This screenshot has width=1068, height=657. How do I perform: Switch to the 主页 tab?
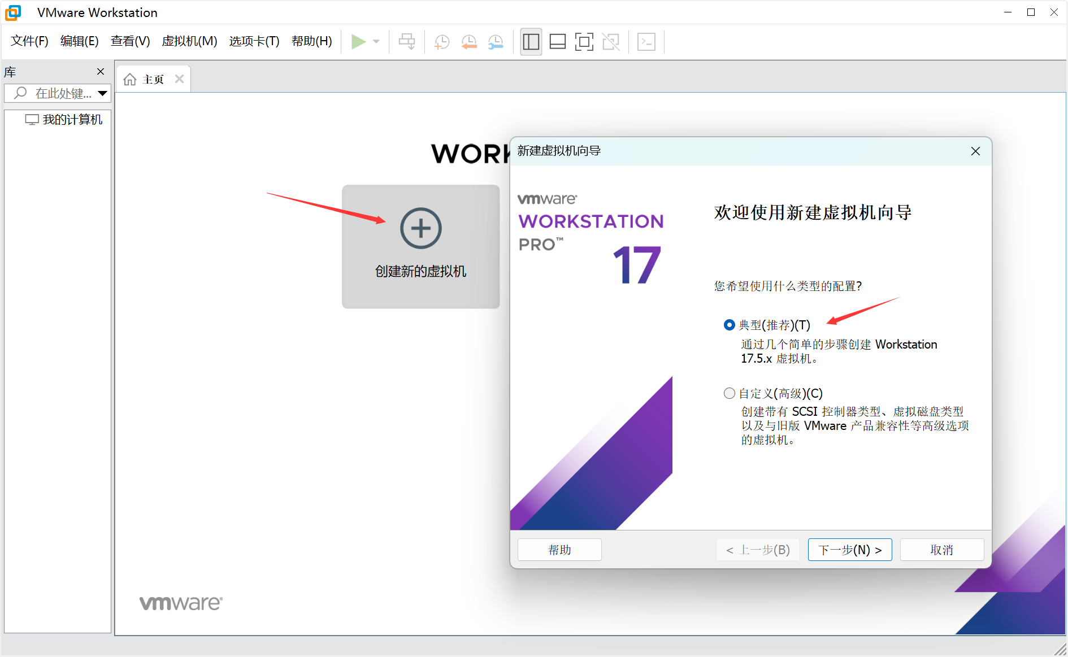tap(153, 79)
